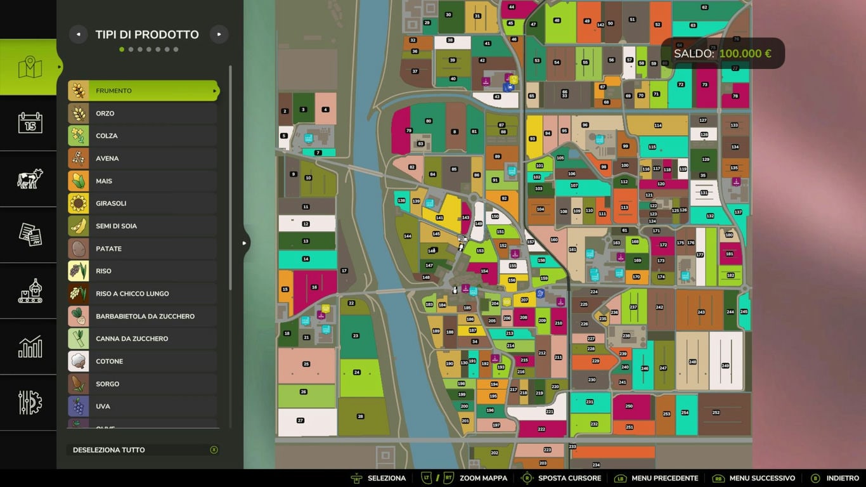Open the contracts documents icon

29,235
